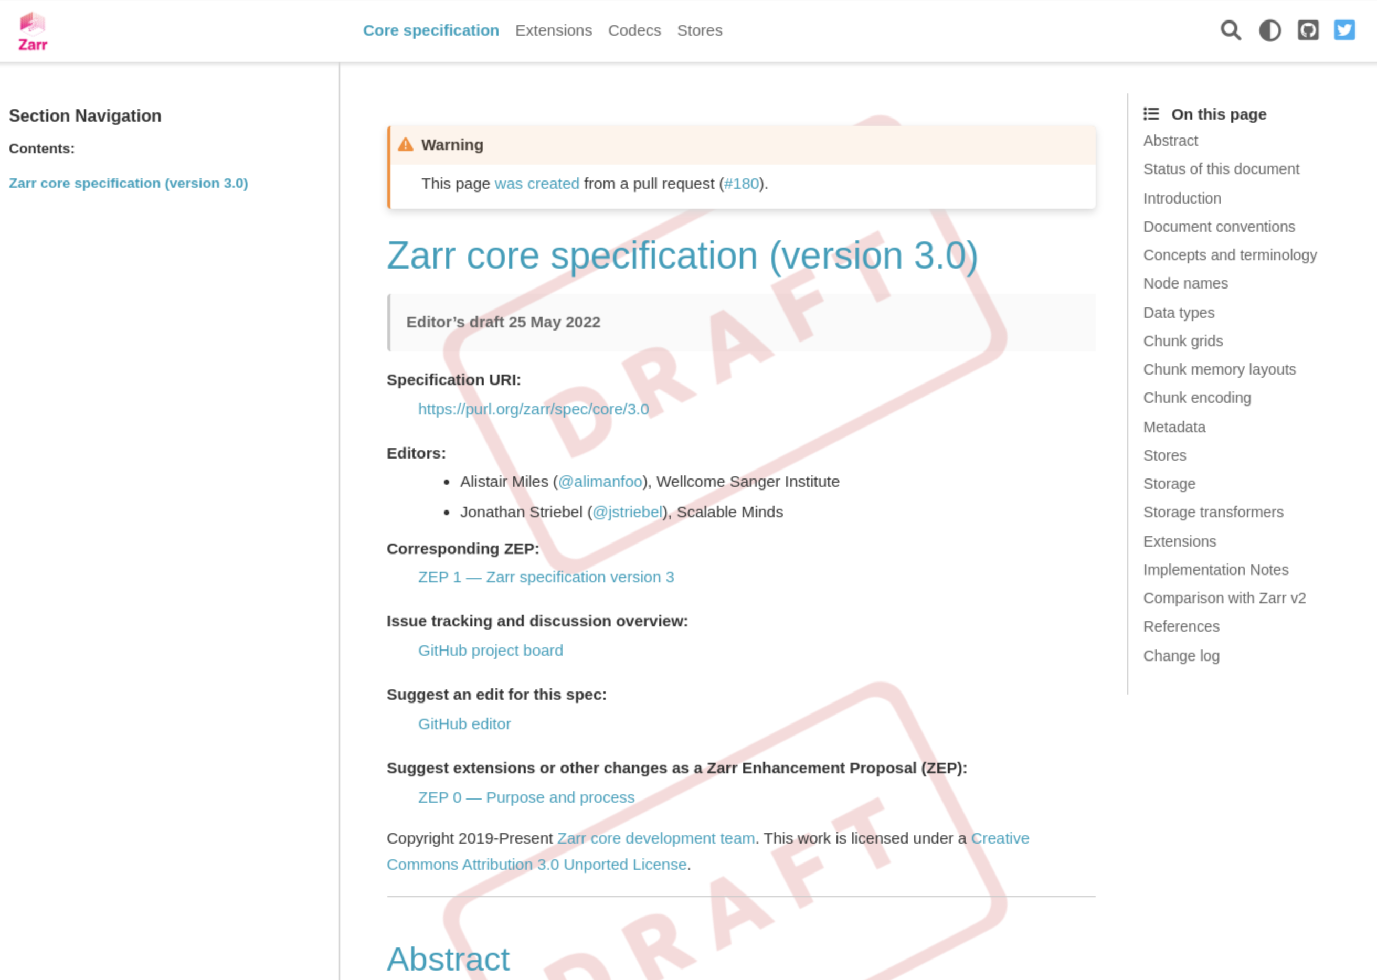Jump to Change log section

pyautogui.click(x=1181, y=655)
